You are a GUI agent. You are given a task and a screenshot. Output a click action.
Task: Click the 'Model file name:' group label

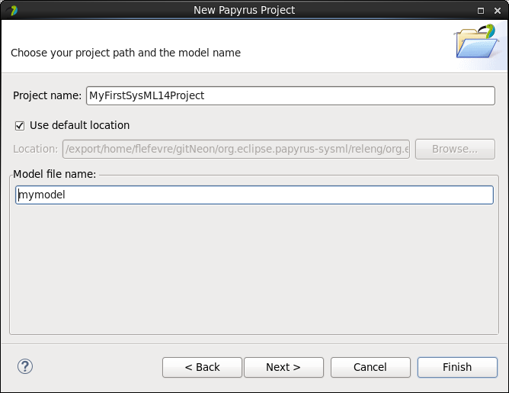(x=55, y=174)
